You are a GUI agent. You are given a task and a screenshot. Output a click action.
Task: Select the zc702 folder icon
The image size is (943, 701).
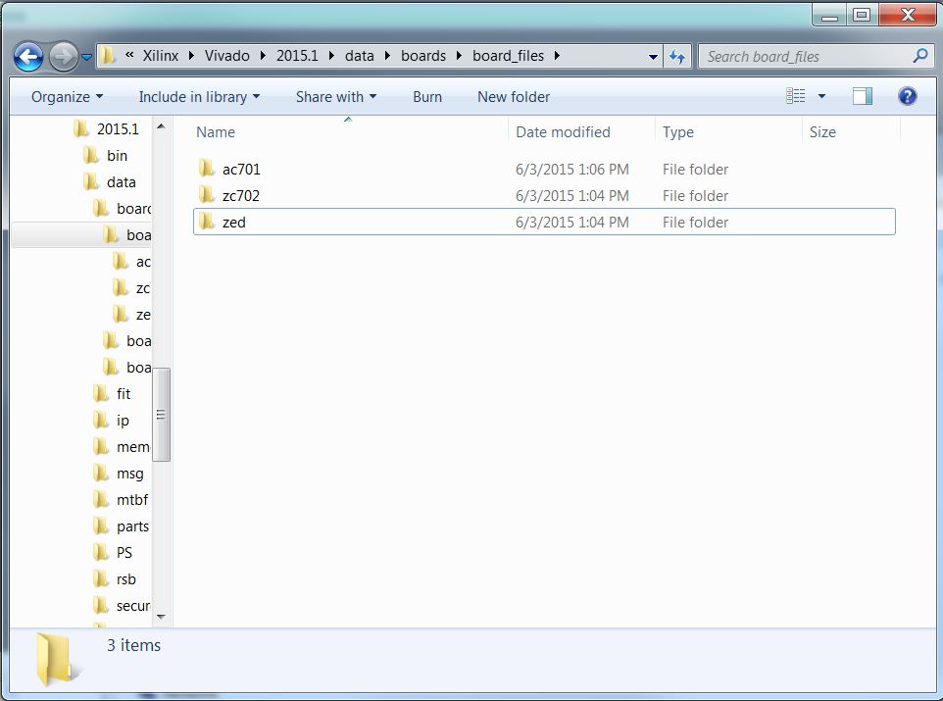206,194
